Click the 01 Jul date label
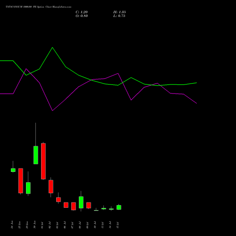The height and width of the screenshot is (236, 236). [x=42, y=225]
